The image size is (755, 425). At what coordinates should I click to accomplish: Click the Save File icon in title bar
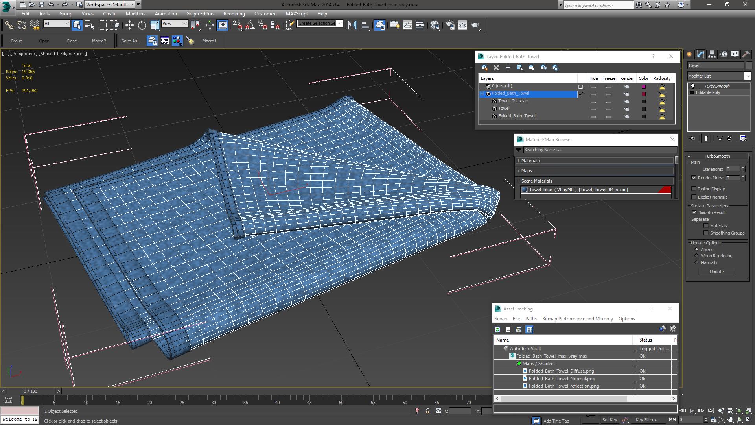41,5
